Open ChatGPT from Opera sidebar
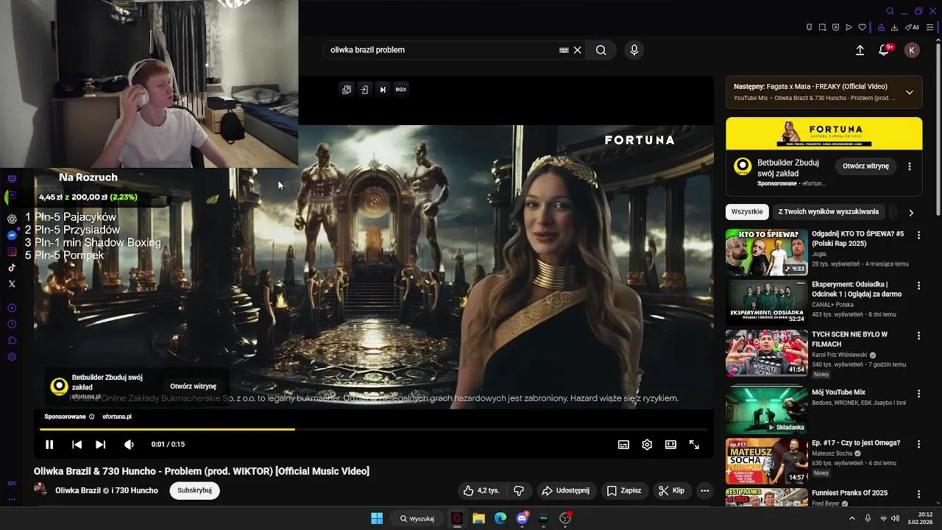Viewport: 942px width, 530px height. click(x=12, y=219)
